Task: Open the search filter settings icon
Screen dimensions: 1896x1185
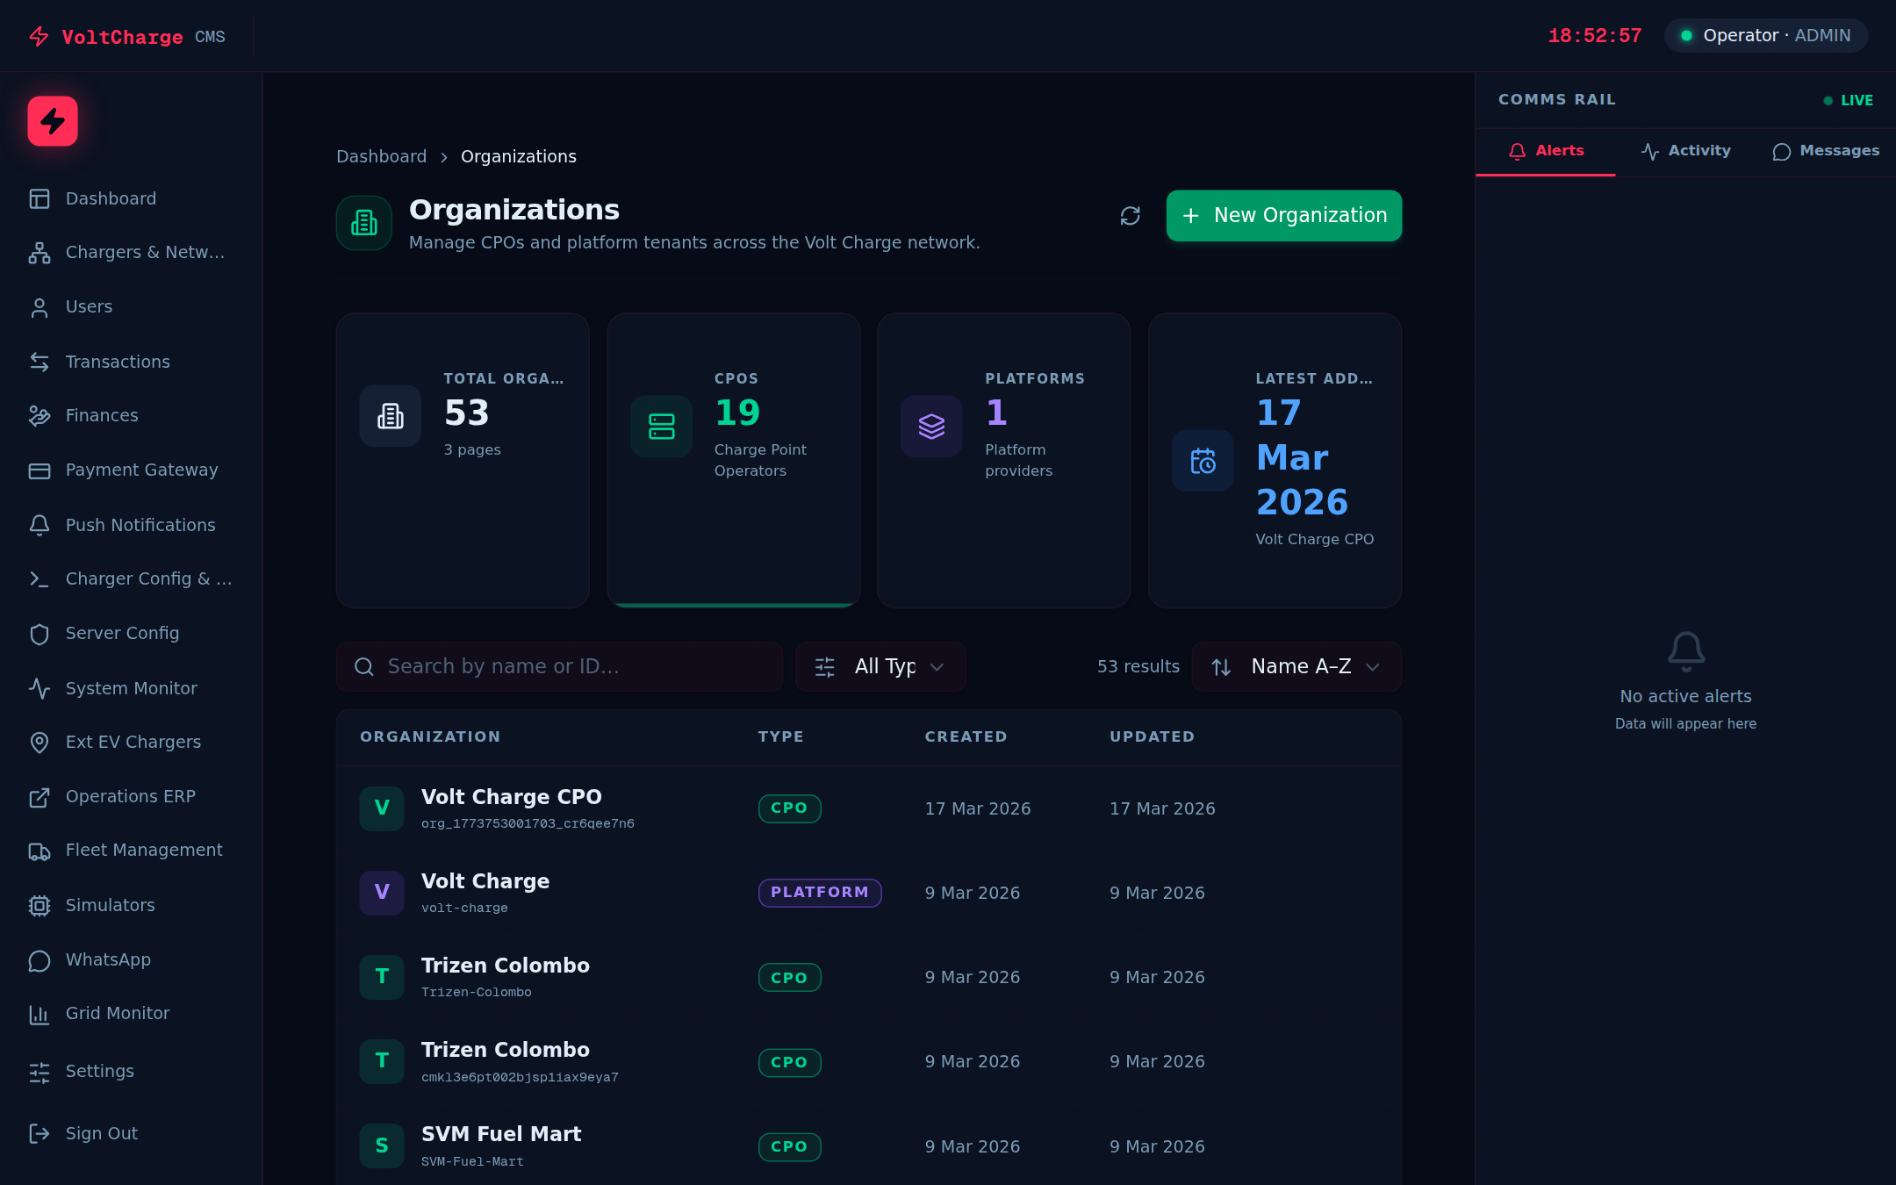Action: point(825,667)
